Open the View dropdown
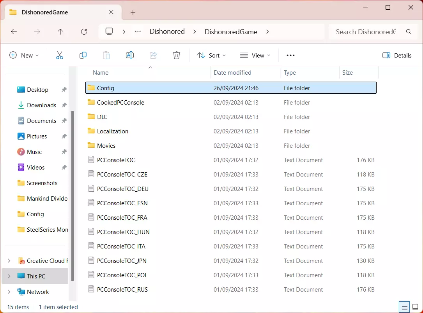 click(255, 55)
